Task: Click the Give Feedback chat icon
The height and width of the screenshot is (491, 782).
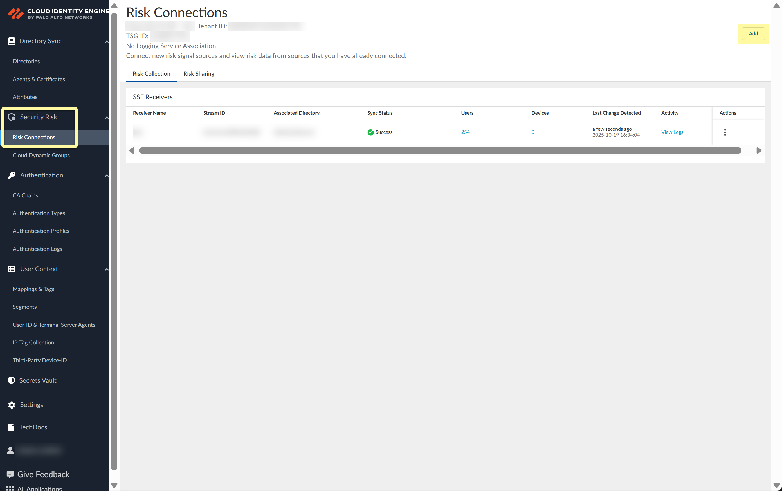Action: (x=10, y=474)
